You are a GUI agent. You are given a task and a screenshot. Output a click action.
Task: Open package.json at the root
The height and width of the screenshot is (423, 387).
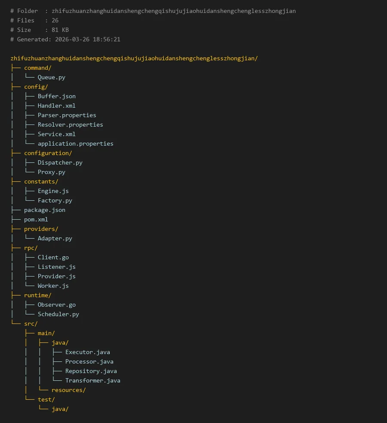point(45,210)
